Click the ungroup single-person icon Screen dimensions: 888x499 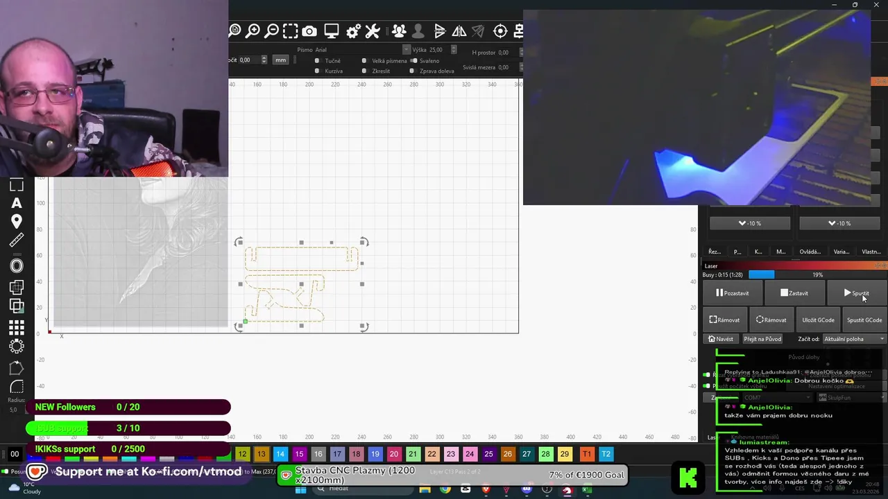(x=418, y=31)
